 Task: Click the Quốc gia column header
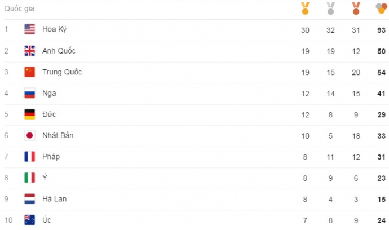click(x=19, y=8)
